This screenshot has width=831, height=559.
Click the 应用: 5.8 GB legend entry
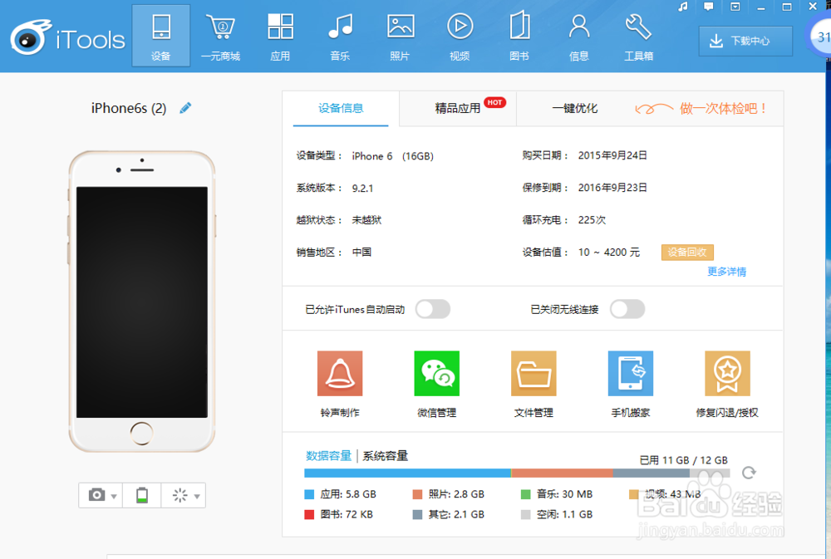click(340, 494)
